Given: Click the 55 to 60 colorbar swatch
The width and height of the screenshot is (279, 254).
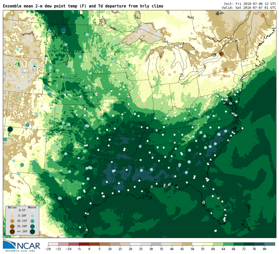Looking at the screenshot, I should pos(208,244).
